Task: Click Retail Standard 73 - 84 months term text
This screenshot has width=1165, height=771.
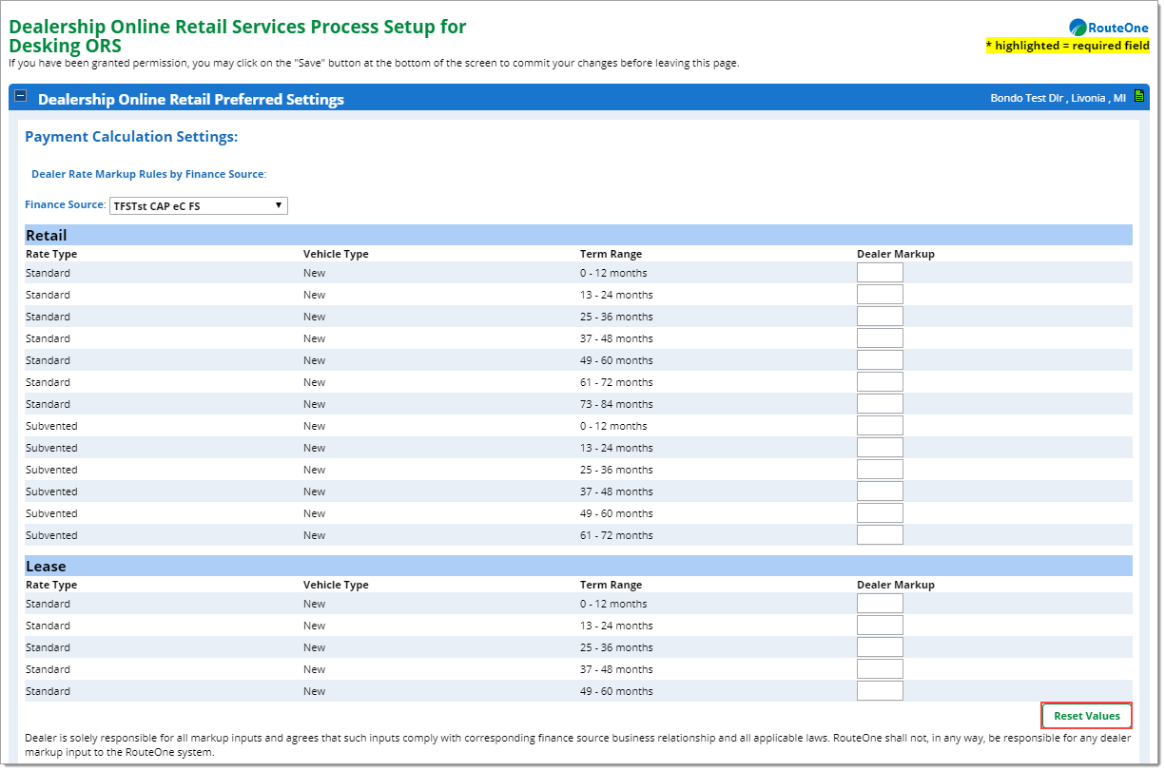Action: 616,404
